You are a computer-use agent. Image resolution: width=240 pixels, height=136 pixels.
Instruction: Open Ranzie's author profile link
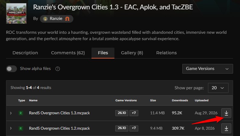[x=56, y=19]
